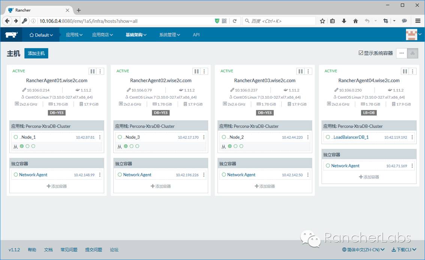Open the API menu item
425x260 pixels.
point(196,35)
